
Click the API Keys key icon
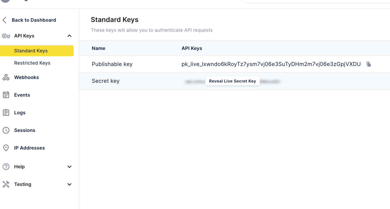coord(6,36)
